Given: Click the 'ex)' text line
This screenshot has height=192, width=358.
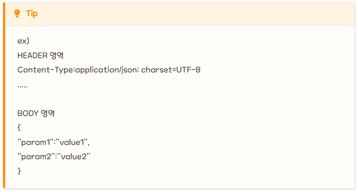Looking at the screenshot, I should click(23, 41).
